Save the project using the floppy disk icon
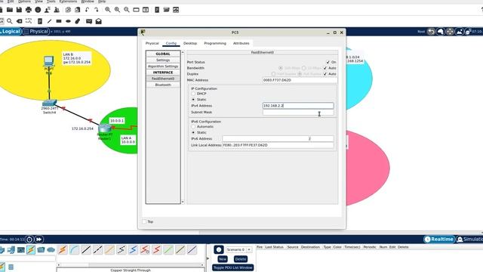Viewport: 483px width, 272px height. [x=19, y=10]
